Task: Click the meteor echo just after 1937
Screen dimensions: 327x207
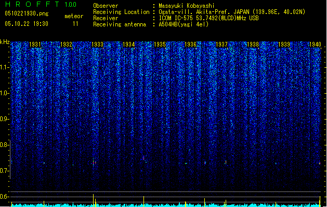Action: tap(226, 162)
